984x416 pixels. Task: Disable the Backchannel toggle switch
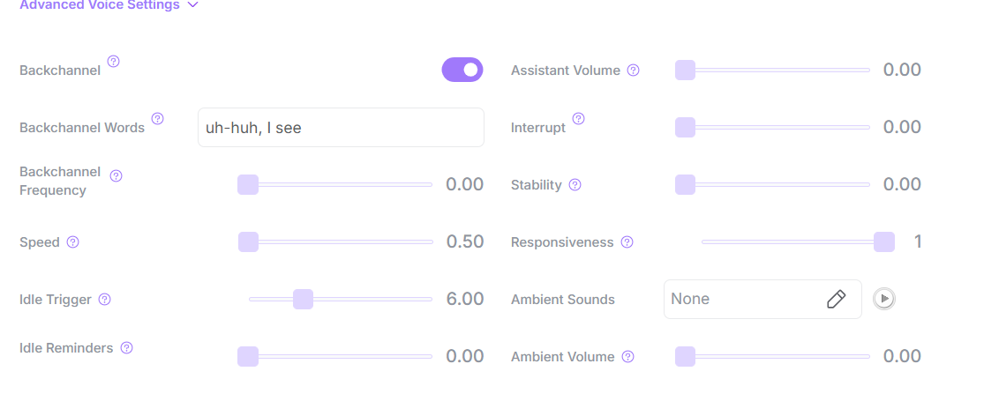(x=462, y=70)
